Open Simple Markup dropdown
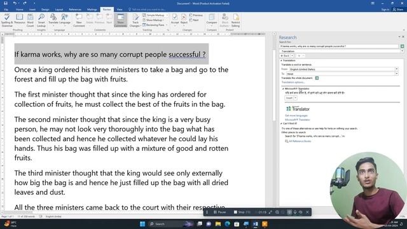Screen dimensions: 407x229 tap(155, 15)
